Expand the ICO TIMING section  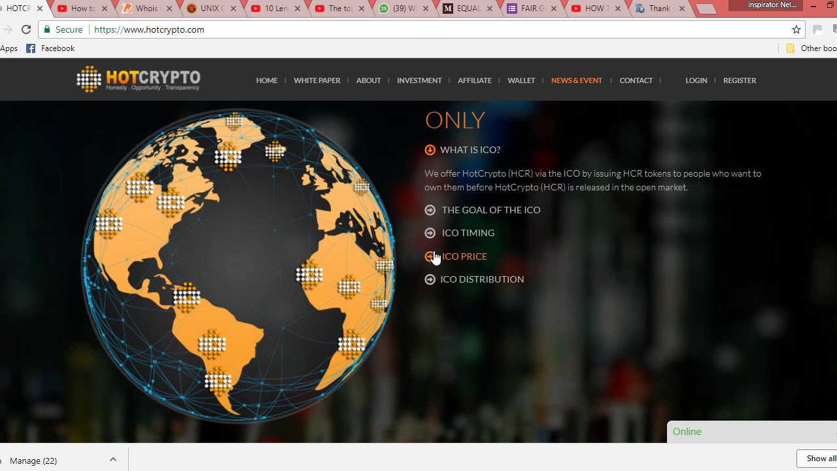tap(460, 233)
